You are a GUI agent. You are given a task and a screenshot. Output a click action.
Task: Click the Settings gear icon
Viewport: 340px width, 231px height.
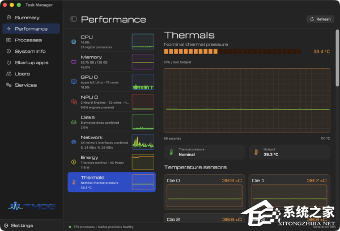point(6,225)
